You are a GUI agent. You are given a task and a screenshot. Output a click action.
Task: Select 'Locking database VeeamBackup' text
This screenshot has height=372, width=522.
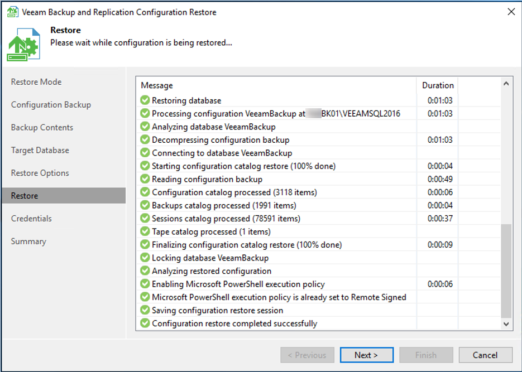pos(210,258)
